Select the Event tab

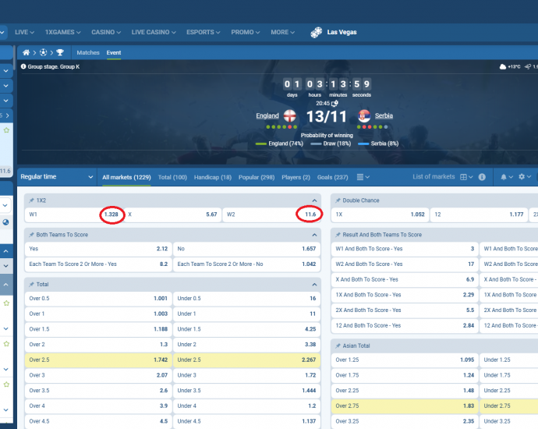[x=114, y=52]
